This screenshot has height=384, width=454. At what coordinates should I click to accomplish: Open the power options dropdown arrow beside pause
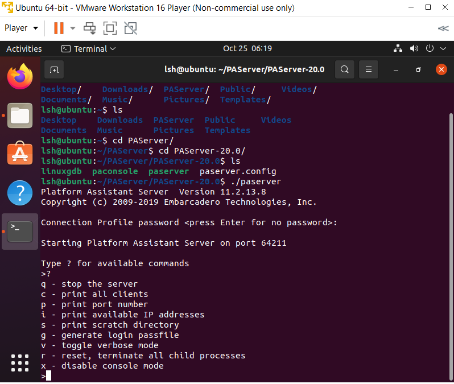tap(73, 28)
